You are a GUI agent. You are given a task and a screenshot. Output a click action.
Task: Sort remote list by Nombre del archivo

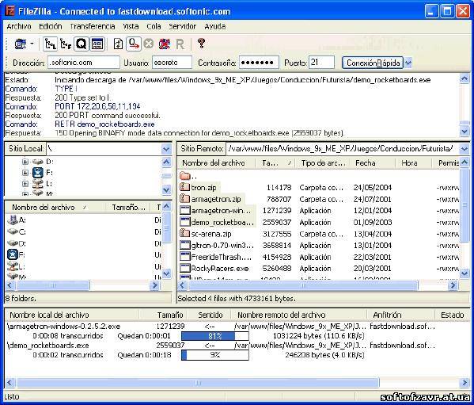[217, 162]
